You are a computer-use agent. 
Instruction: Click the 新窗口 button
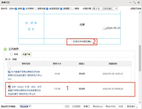pyautogui.click(x=87, y=106)
